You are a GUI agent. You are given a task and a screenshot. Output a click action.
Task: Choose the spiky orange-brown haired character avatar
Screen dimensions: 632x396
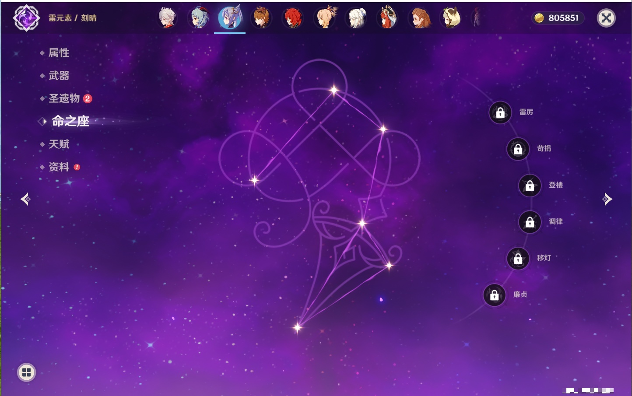(262, 18)
